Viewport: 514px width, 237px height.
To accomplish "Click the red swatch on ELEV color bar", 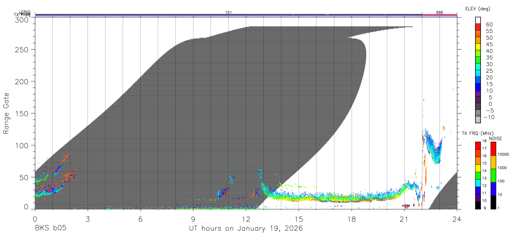I will [x=478, y=28].
